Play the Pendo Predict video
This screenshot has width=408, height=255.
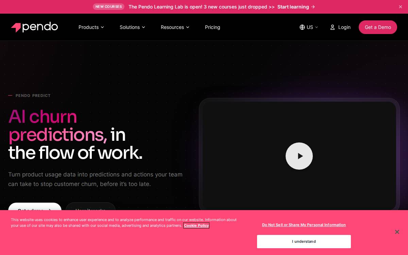pyautogui.click(x=299, y=156)
